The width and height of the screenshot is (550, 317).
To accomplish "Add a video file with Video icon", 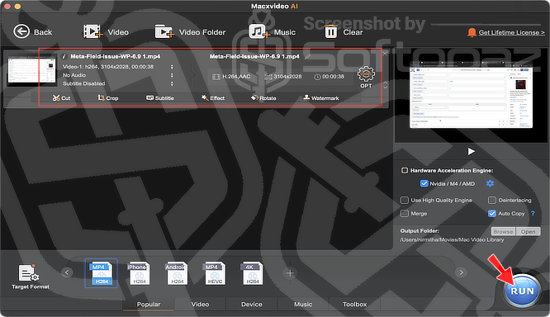I will click(x=106, y=32).
